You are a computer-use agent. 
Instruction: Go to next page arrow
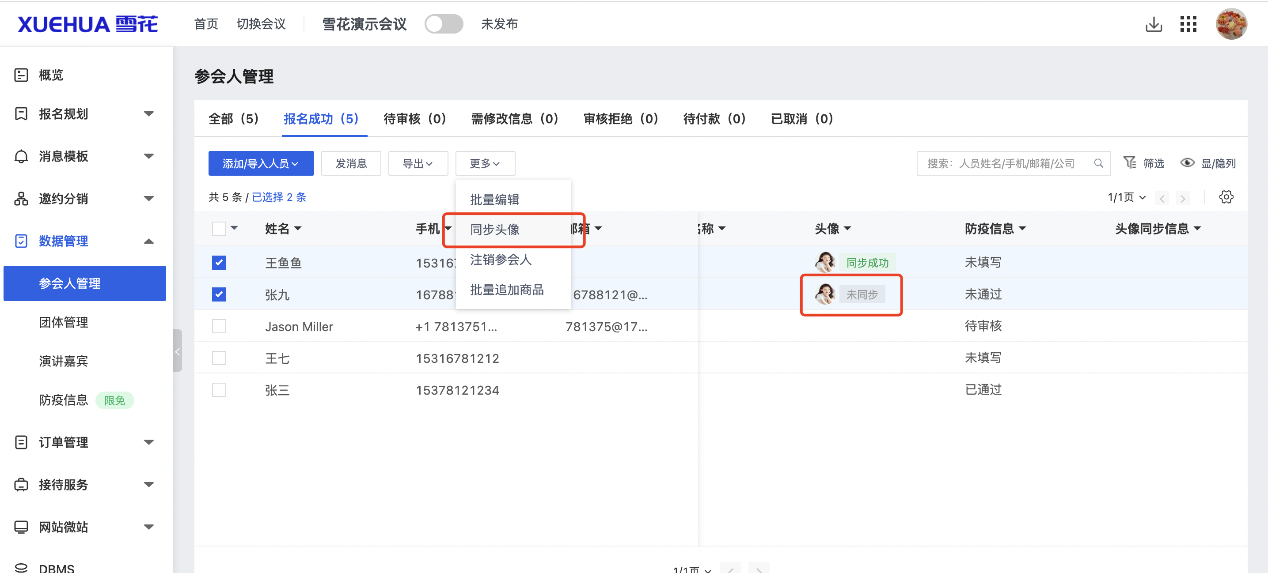tap(1183, 198)
